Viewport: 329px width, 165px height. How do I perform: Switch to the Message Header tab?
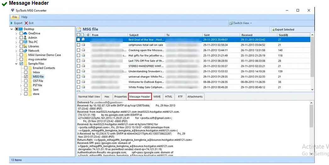[140, 97]
